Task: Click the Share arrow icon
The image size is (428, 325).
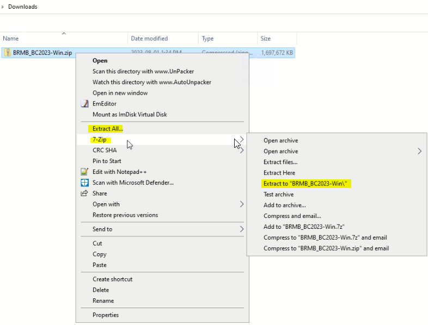Action: click(x=84, y=193)
